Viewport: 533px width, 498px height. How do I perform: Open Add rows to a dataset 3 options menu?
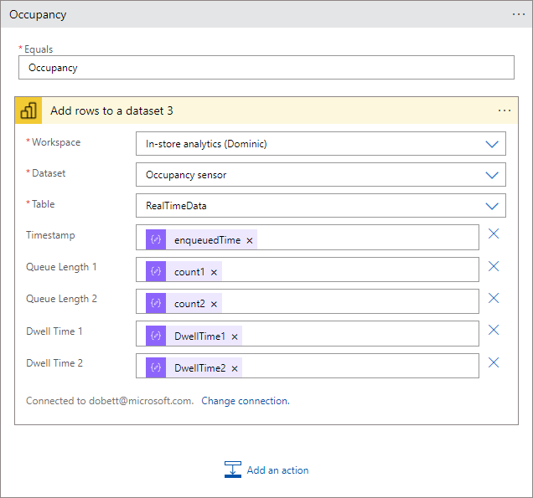(505, 110)
